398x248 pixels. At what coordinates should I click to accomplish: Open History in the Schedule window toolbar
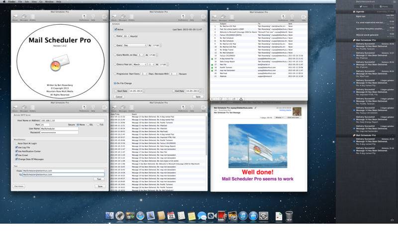131,17
